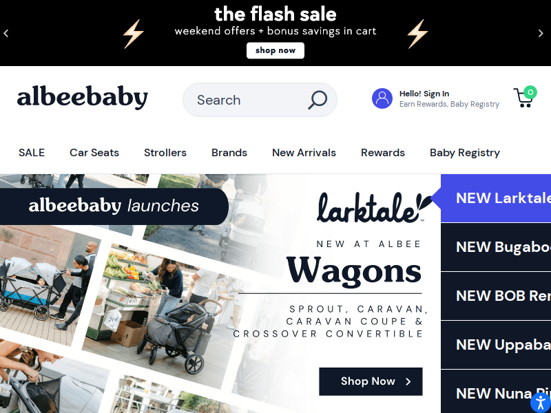The width and height of the screenshot is (551, 413).
Task: Click the flash sale shop now button
Action: point(275,50)
